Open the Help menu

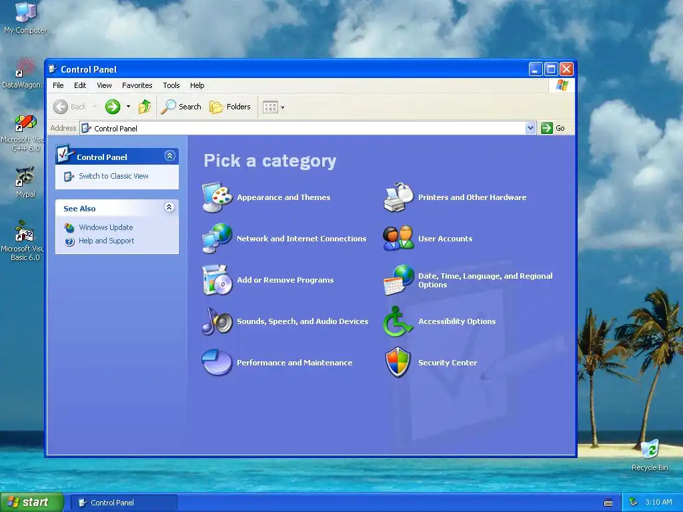pos(197,85)
